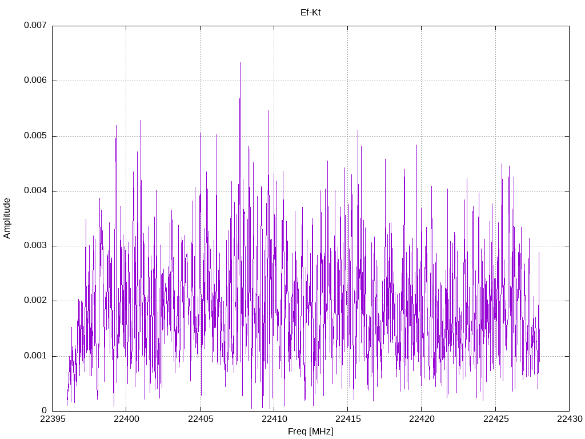Click the Amplitude axis label

(x=7, y=218)
